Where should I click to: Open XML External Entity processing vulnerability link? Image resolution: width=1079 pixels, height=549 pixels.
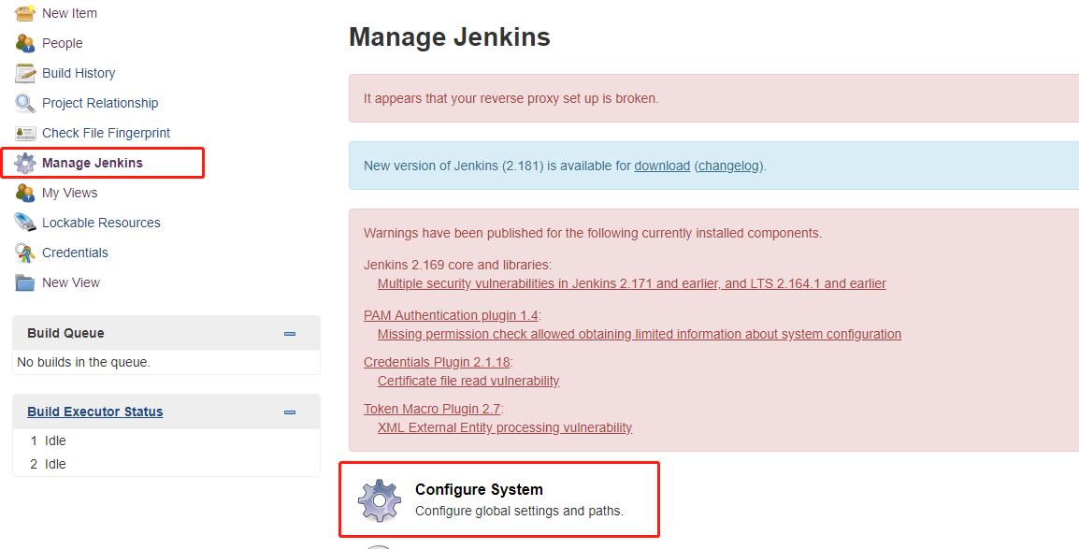(x=505, y=427)
